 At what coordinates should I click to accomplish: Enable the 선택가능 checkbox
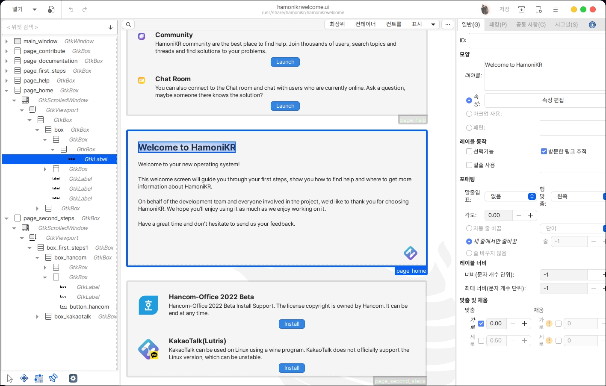coord(469,151)
